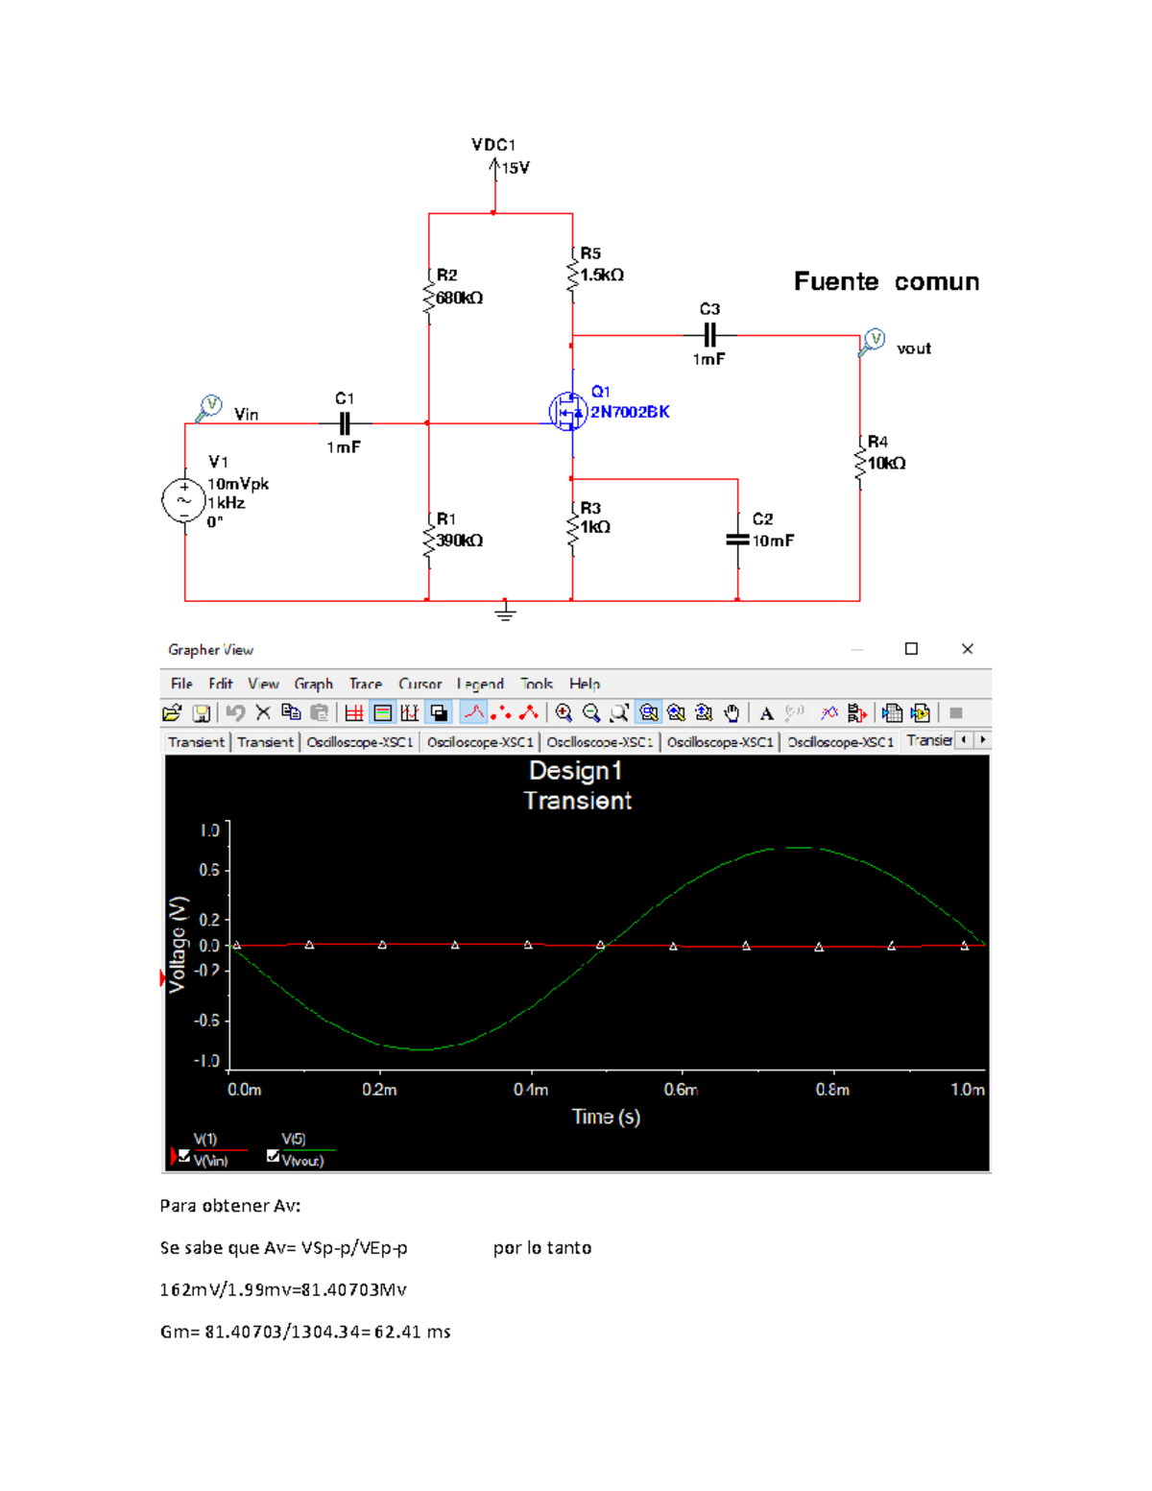
Task: Select the Pan hand tool icon
Action: (x=732, y=712)
